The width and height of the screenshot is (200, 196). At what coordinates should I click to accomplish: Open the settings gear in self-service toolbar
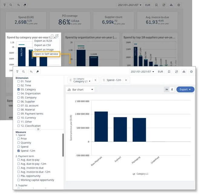point(191,72)
